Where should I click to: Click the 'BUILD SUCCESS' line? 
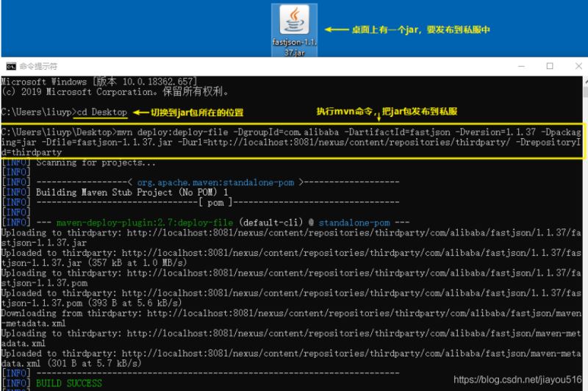point(69,383)
